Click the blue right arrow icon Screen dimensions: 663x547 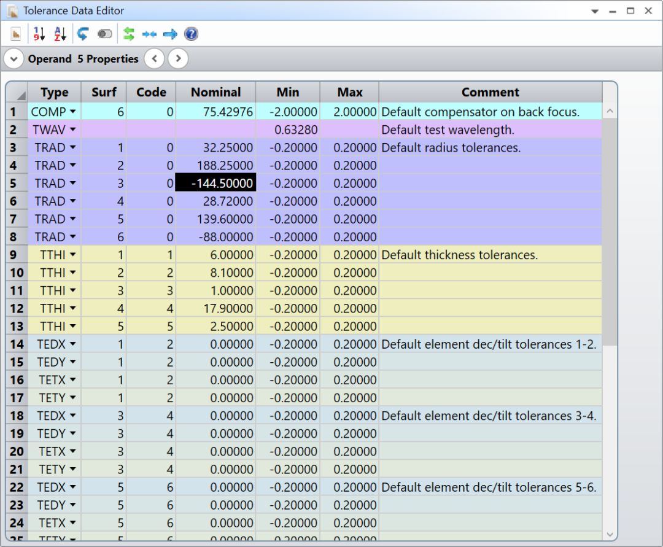[170, 34]
